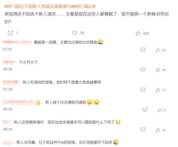
Task: Click the repost share icon
Action: [x=10, y=33]
